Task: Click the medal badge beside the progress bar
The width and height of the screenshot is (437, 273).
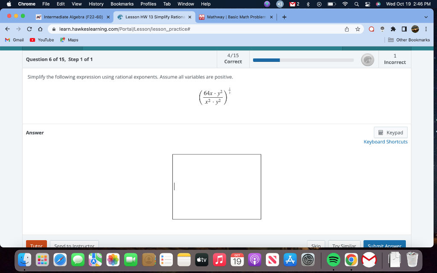Action: tap(367, 60)
